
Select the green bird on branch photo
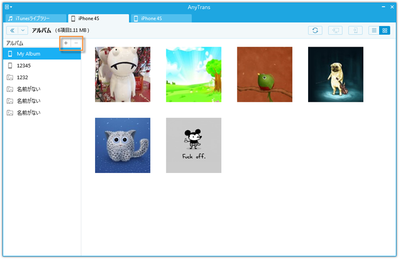click(x=265, y=74)
